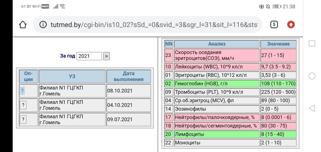
Task: Tap the Android recent apps square button
Action: [312, 44]
